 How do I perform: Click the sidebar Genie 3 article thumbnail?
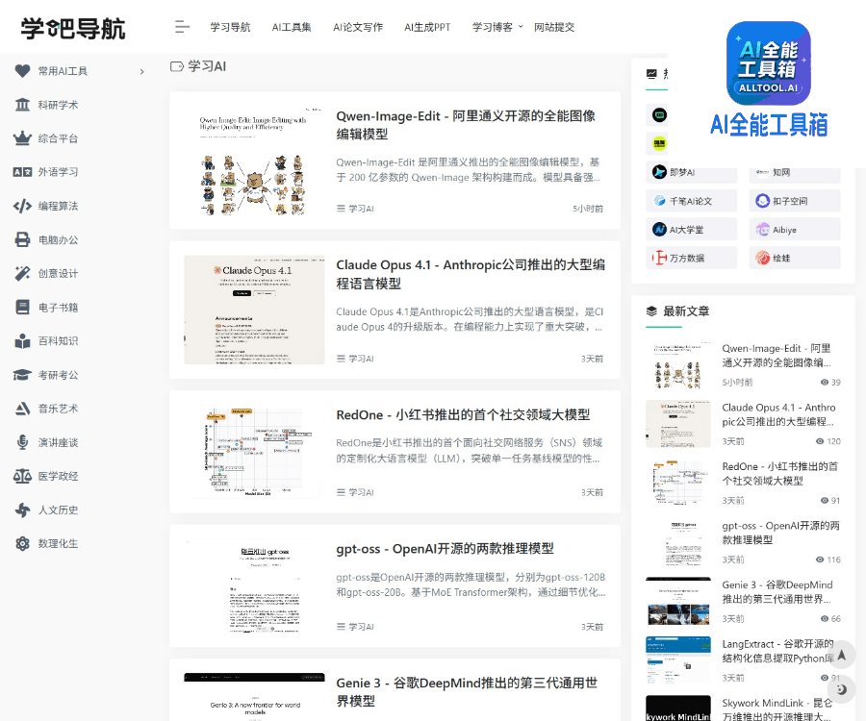pos(678,601)
